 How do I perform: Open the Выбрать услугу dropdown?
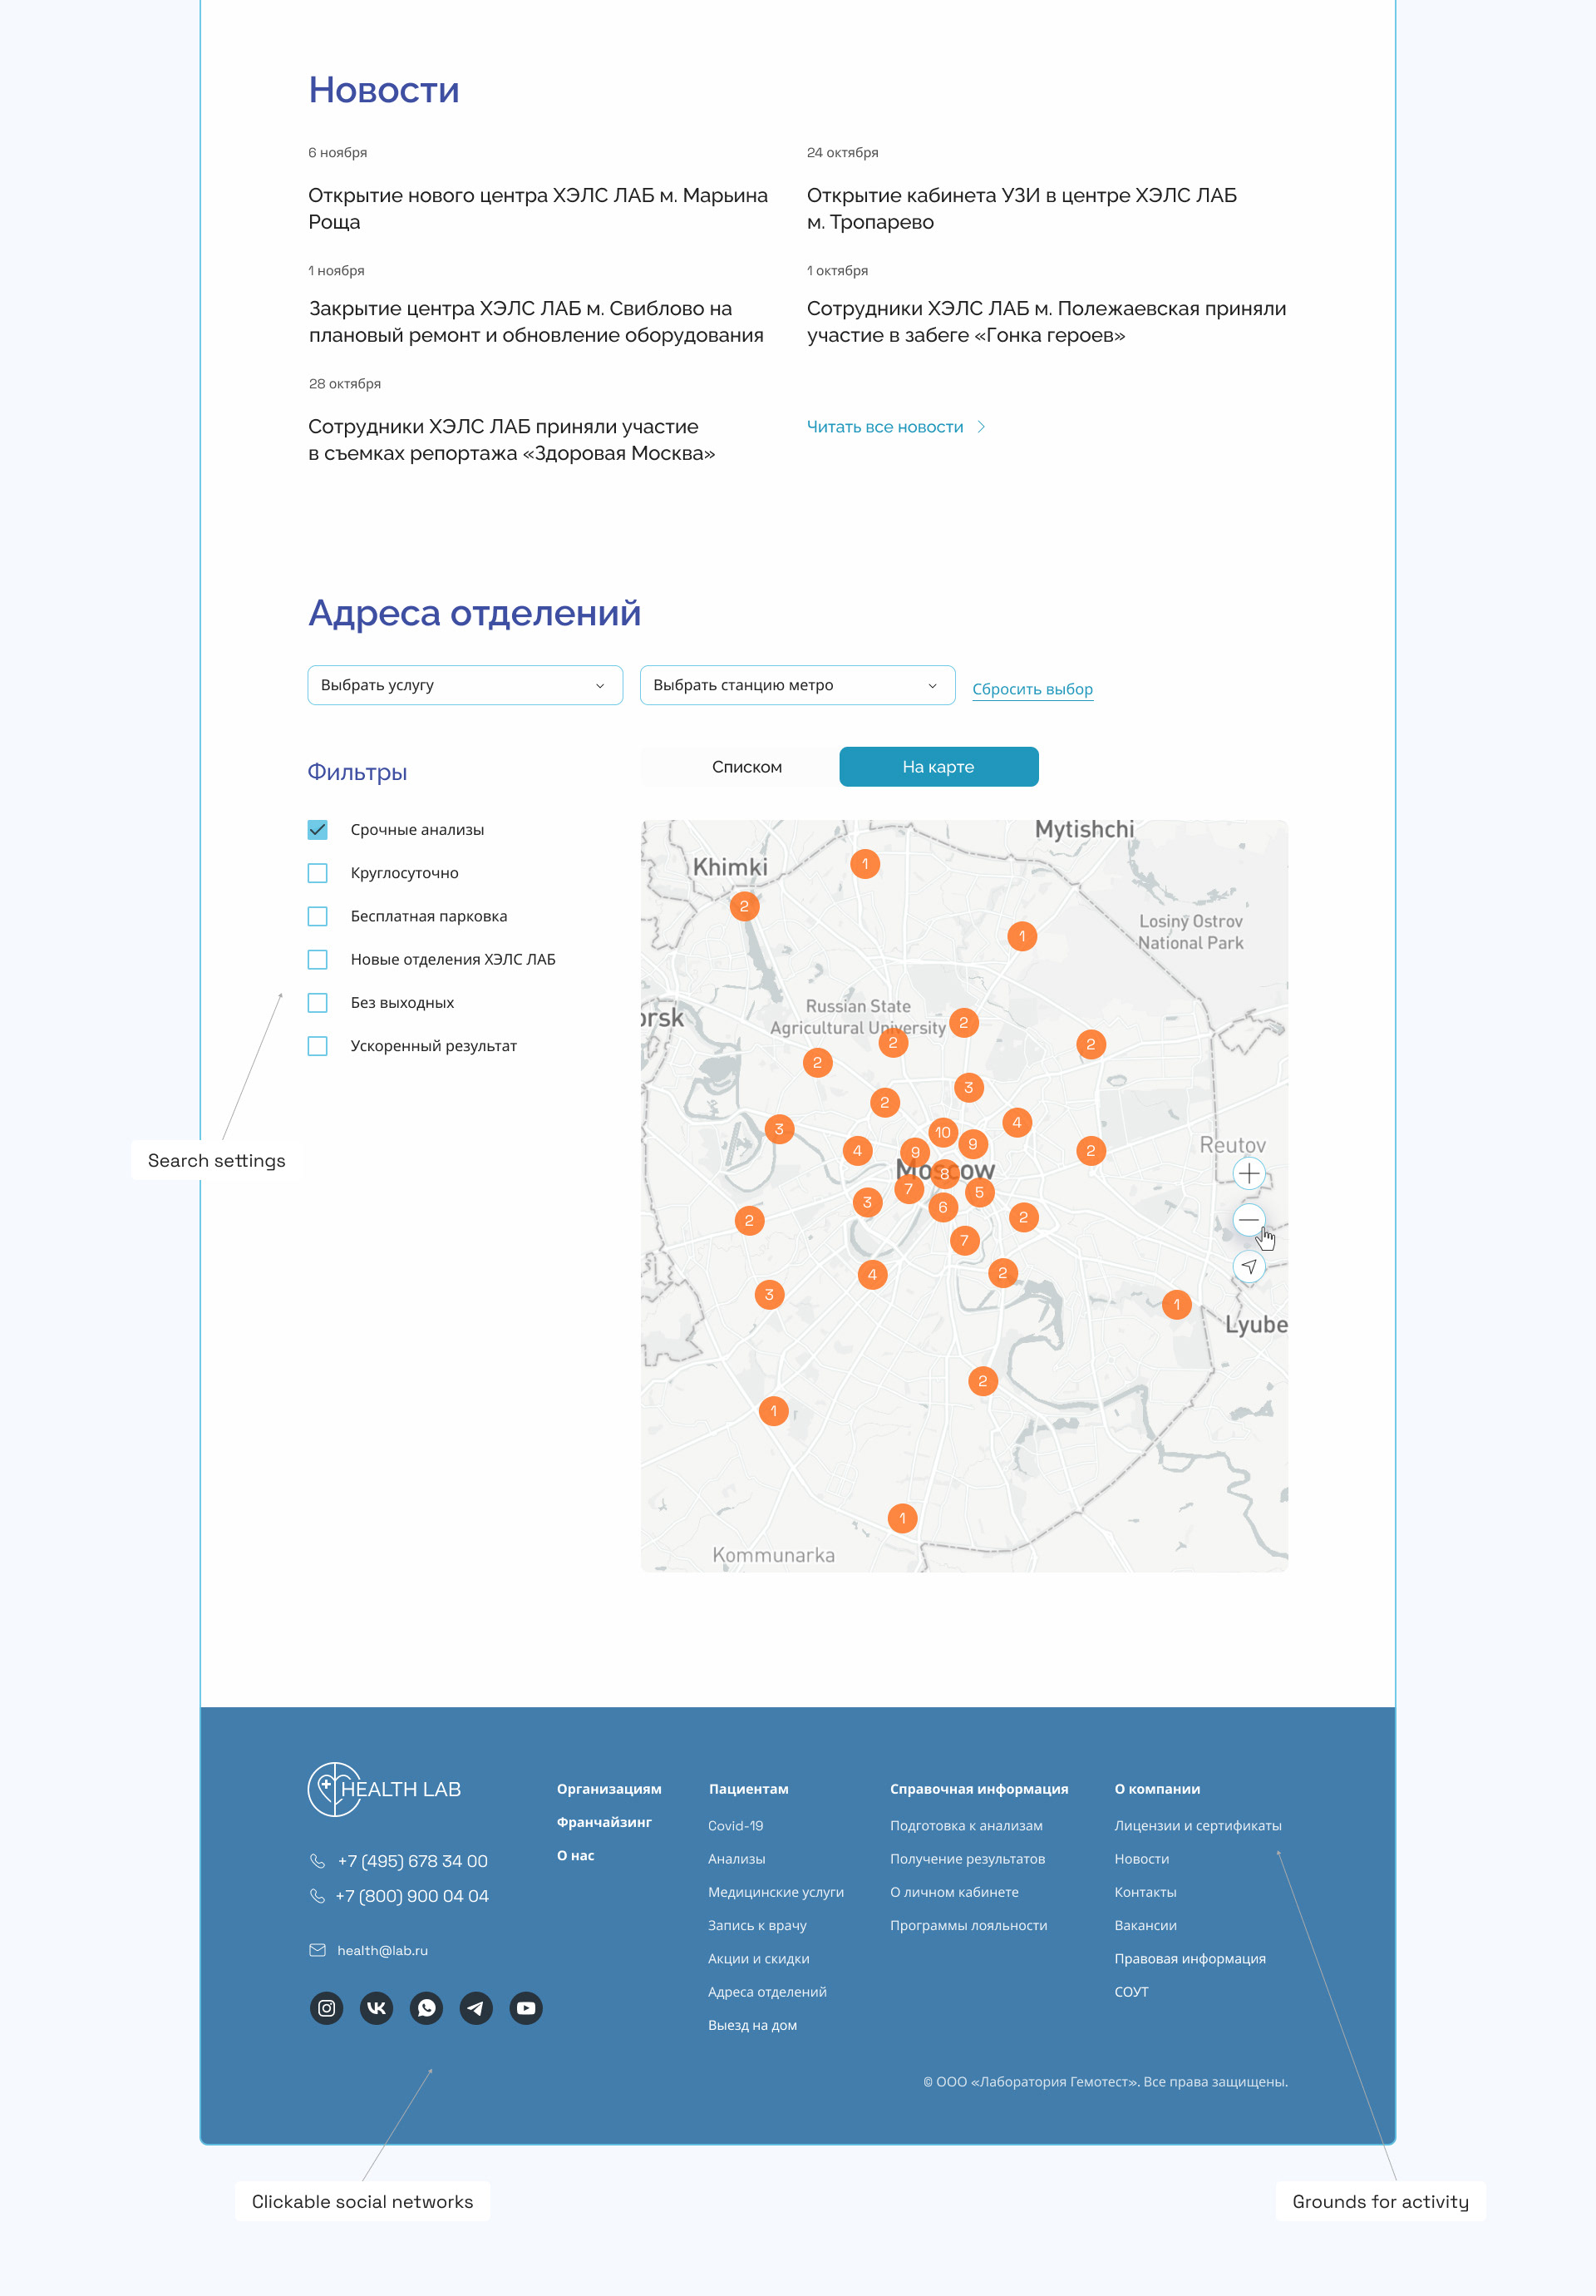[465, 685]
